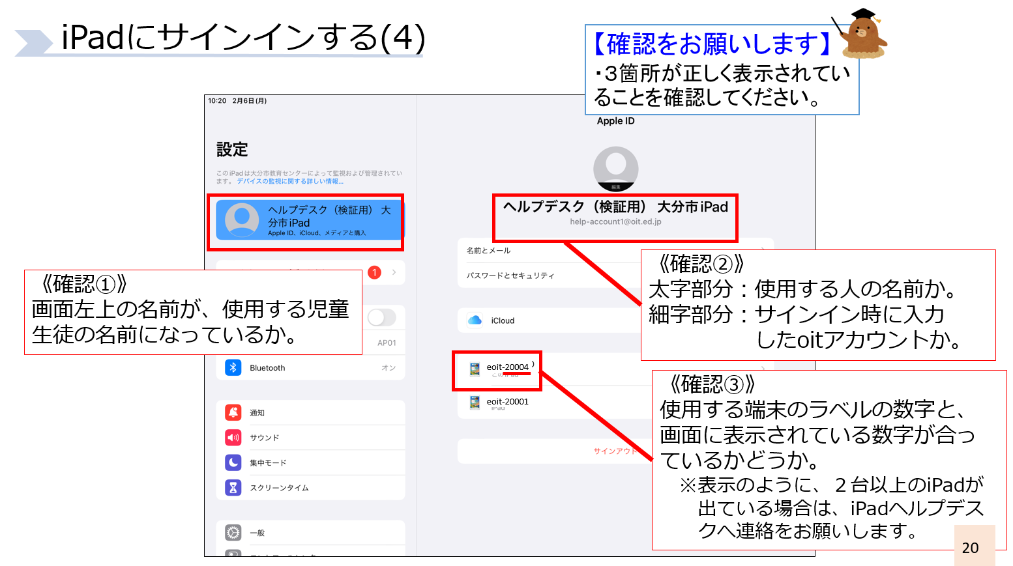Open the General gear icon
Image resolution: width=1013 pixels, height=566 pixels.
pos(233,533)
